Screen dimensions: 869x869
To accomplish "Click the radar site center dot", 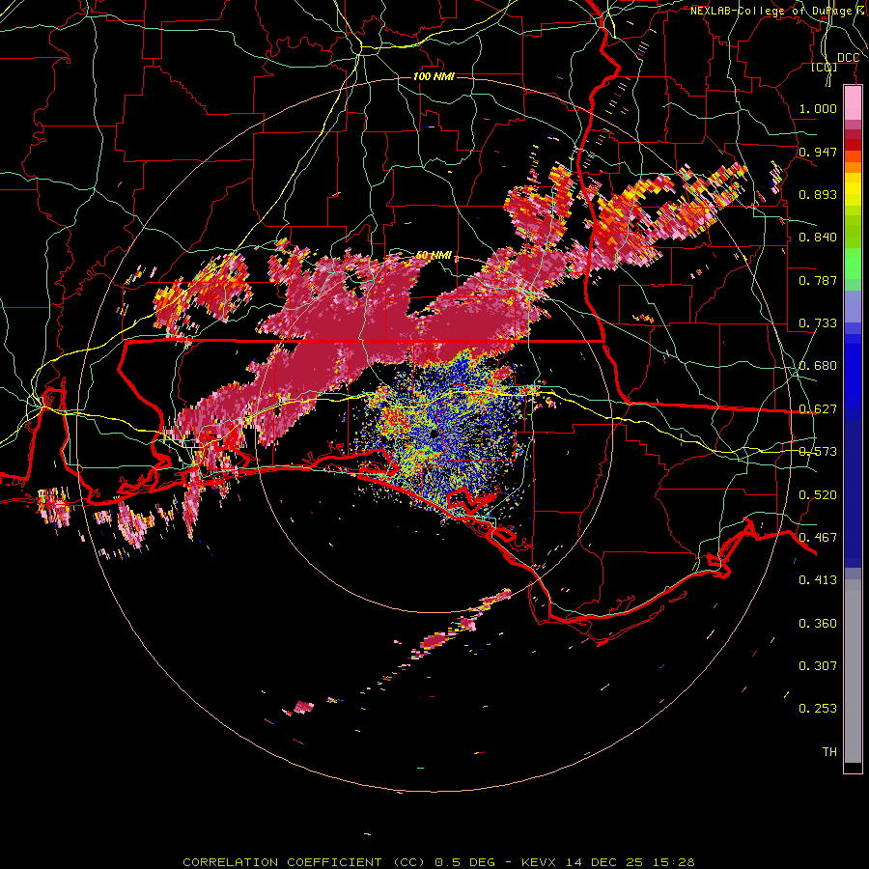I will pos(434,434).
